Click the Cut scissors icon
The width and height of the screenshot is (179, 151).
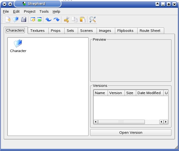tap(66, 19)
